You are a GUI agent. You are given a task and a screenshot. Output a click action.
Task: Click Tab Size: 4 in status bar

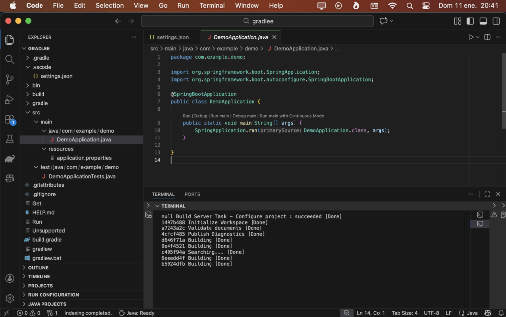pos(405,313)
